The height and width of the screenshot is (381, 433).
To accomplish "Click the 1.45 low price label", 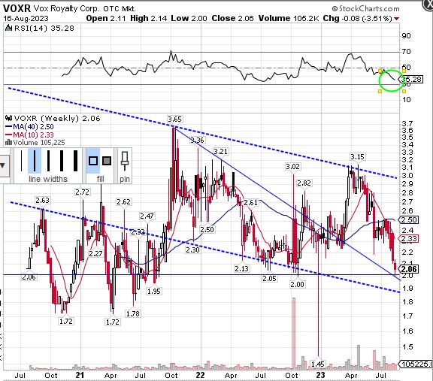I will click(x=318, y=364).
